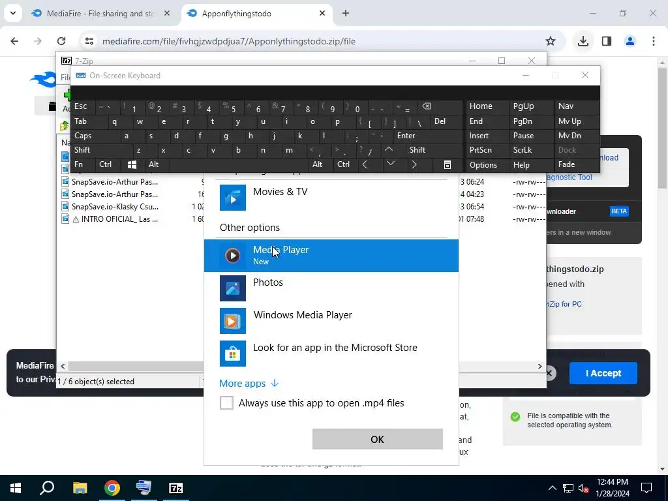Viewport: 668px width, 501px height.
Task: Open taskbar Search
Action: point(47,488)
